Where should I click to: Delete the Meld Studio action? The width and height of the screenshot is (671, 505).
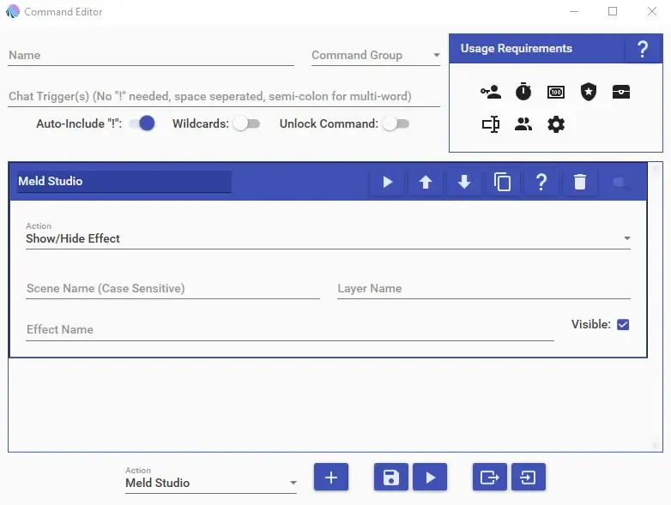click(580, 182)
